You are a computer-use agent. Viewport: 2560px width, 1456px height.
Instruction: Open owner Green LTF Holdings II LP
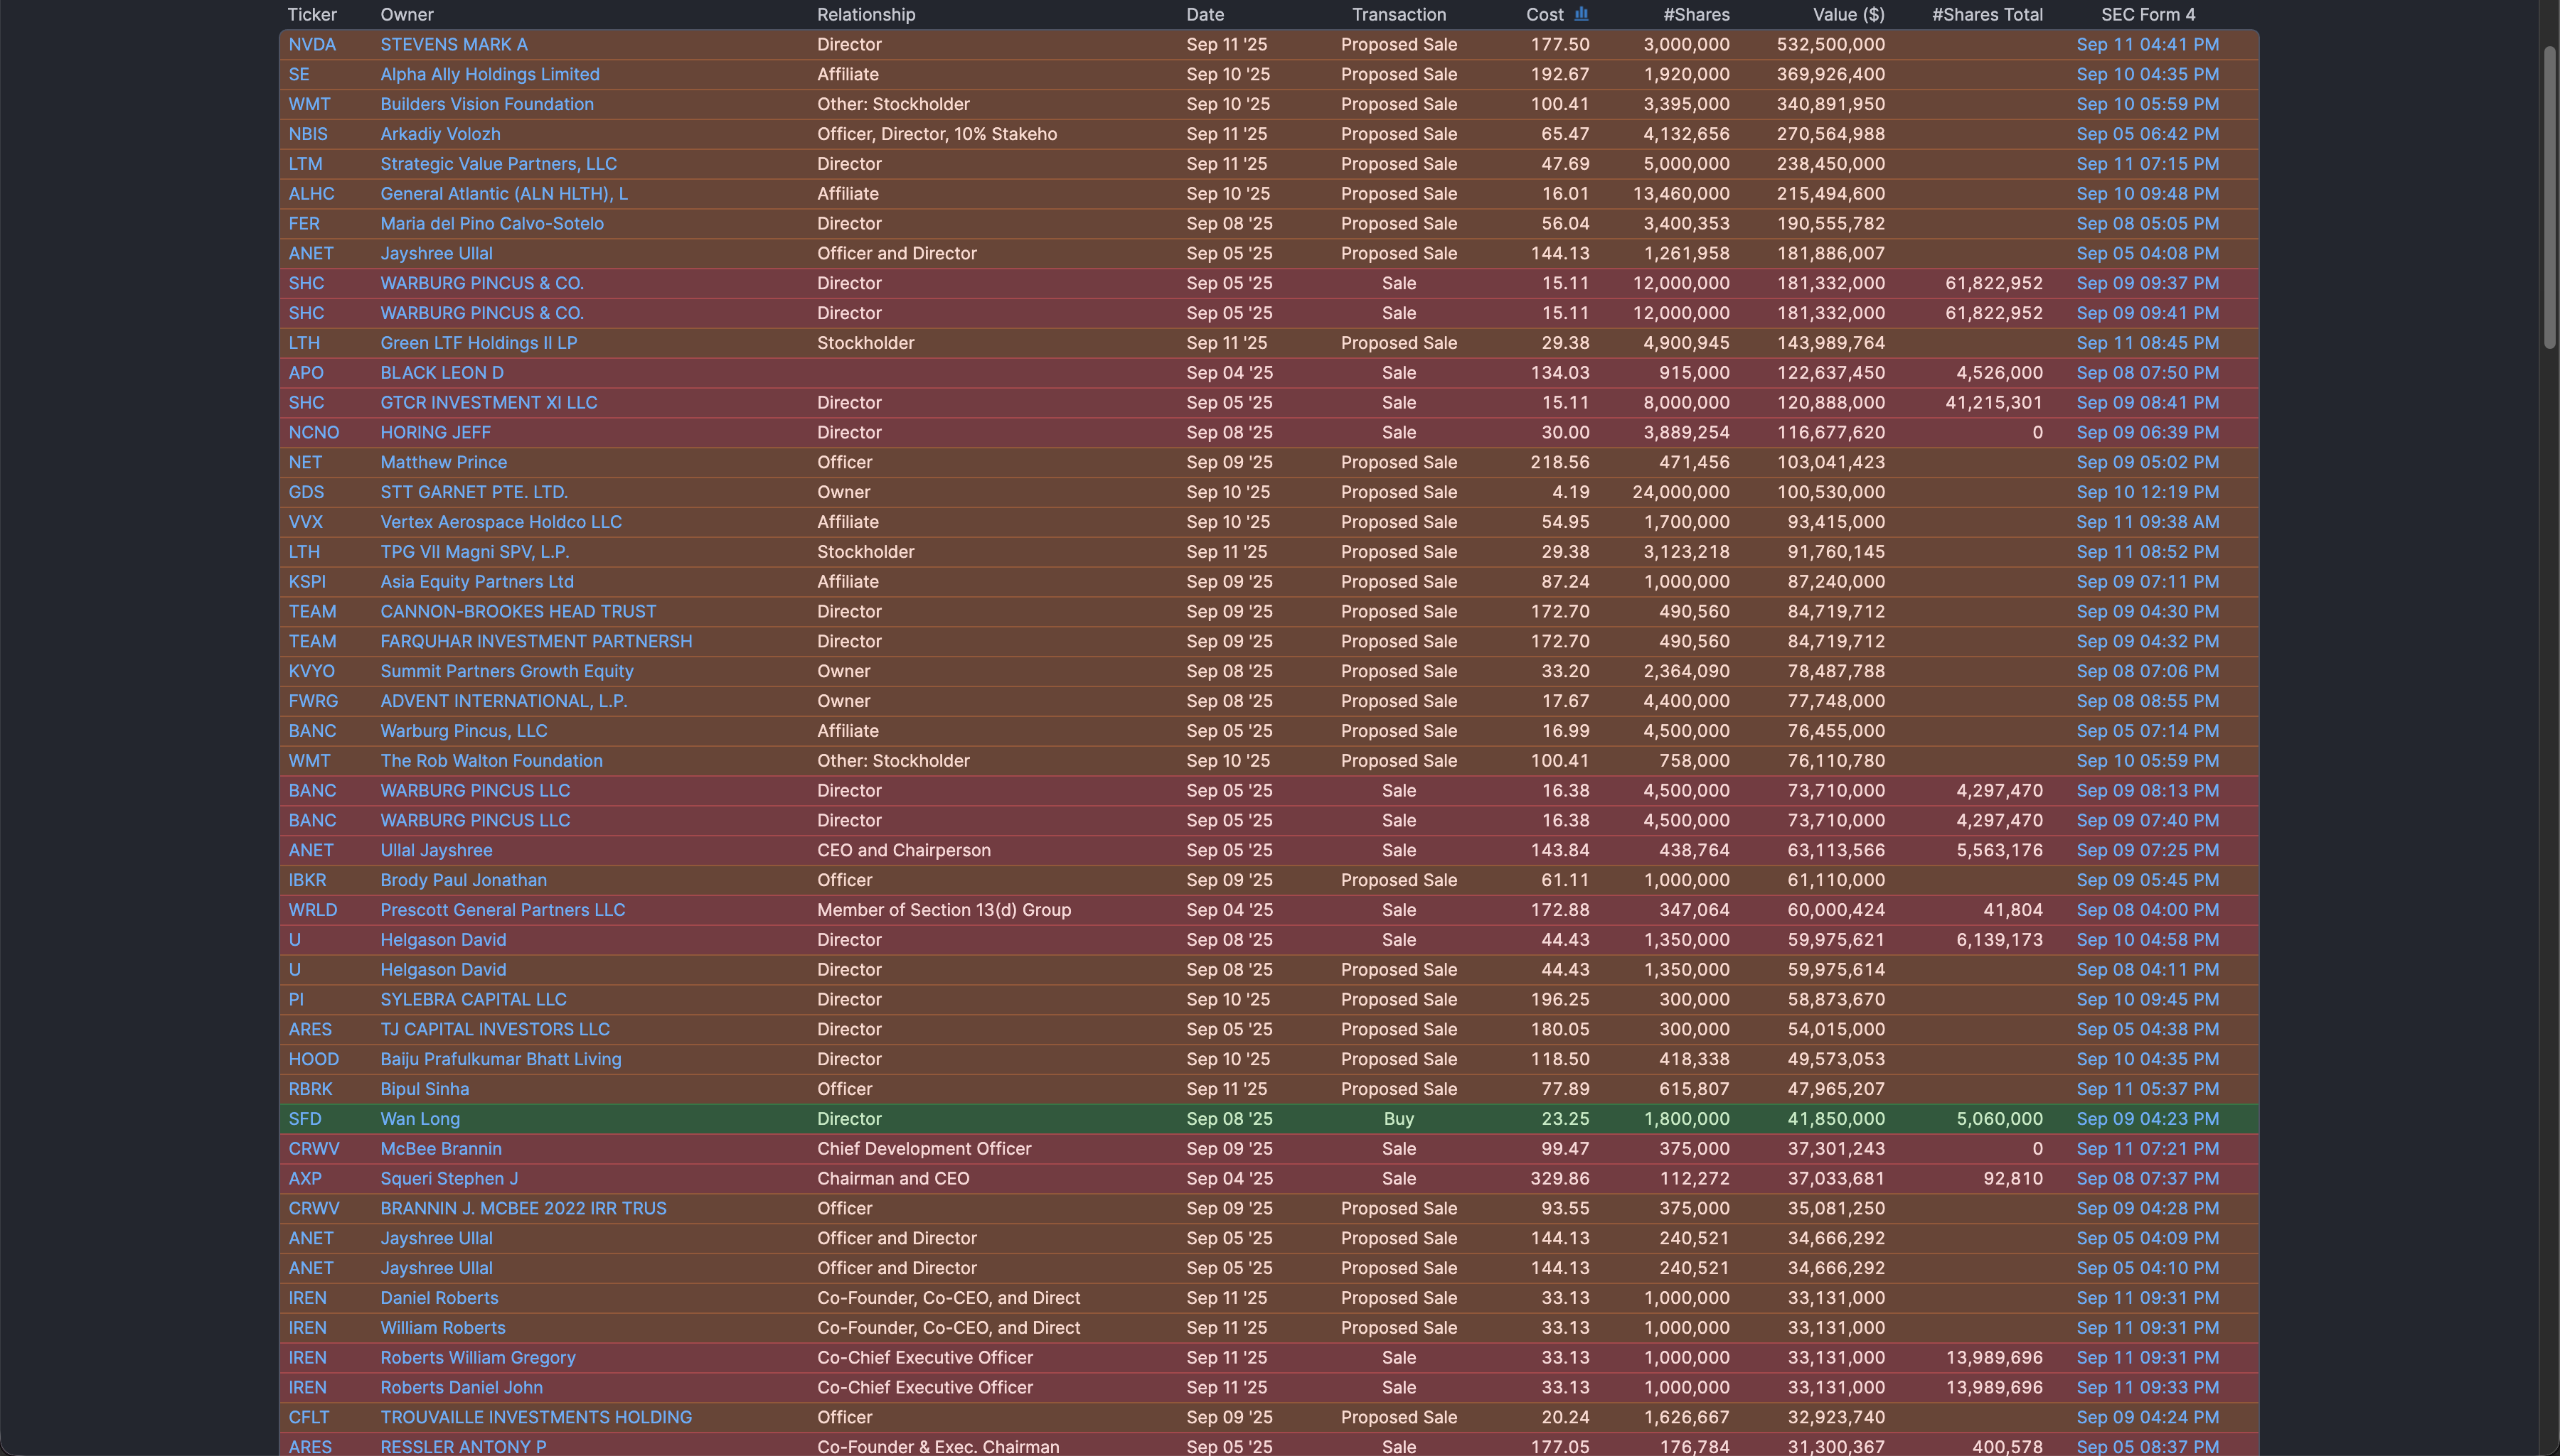[478, 344]
